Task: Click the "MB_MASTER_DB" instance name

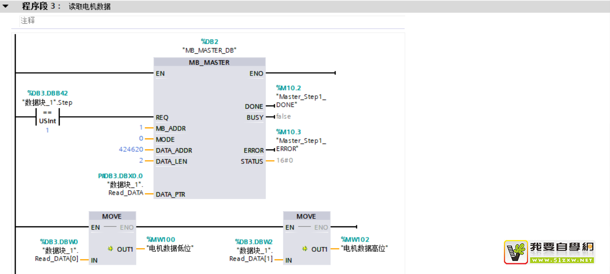Action: 209,50
